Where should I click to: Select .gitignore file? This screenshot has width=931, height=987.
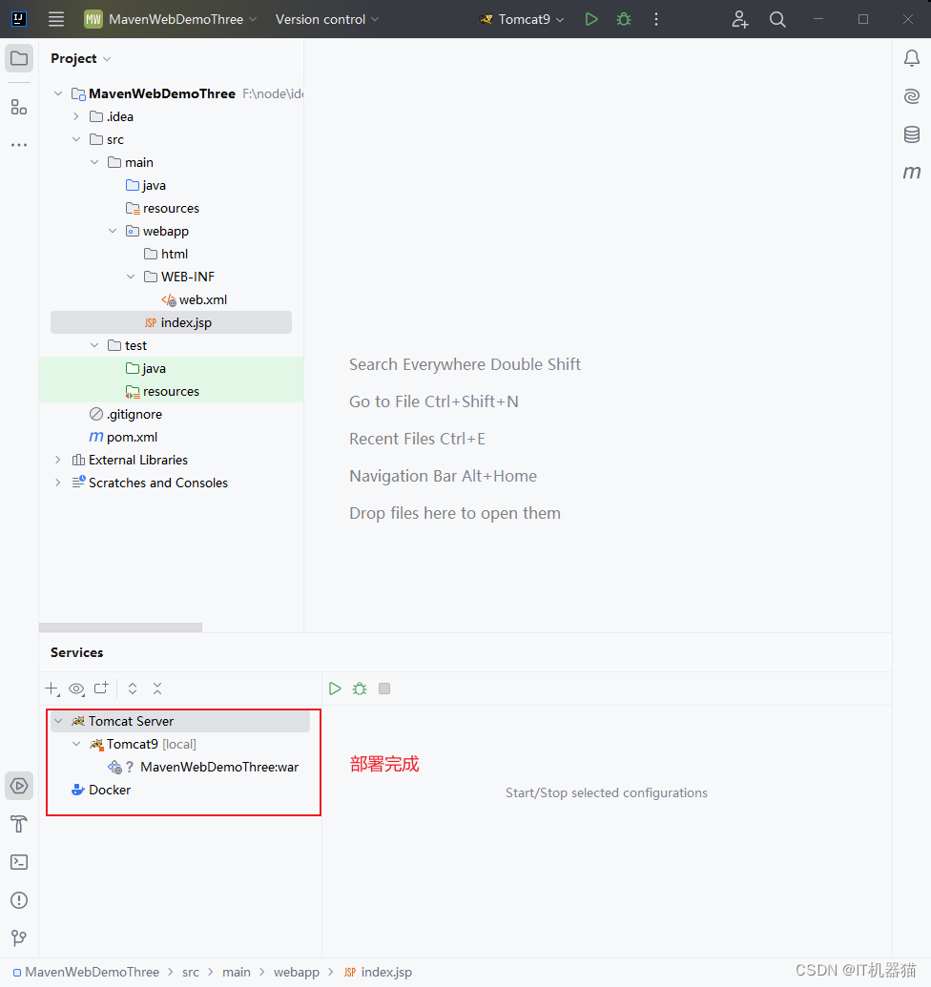tap(126, 414)
